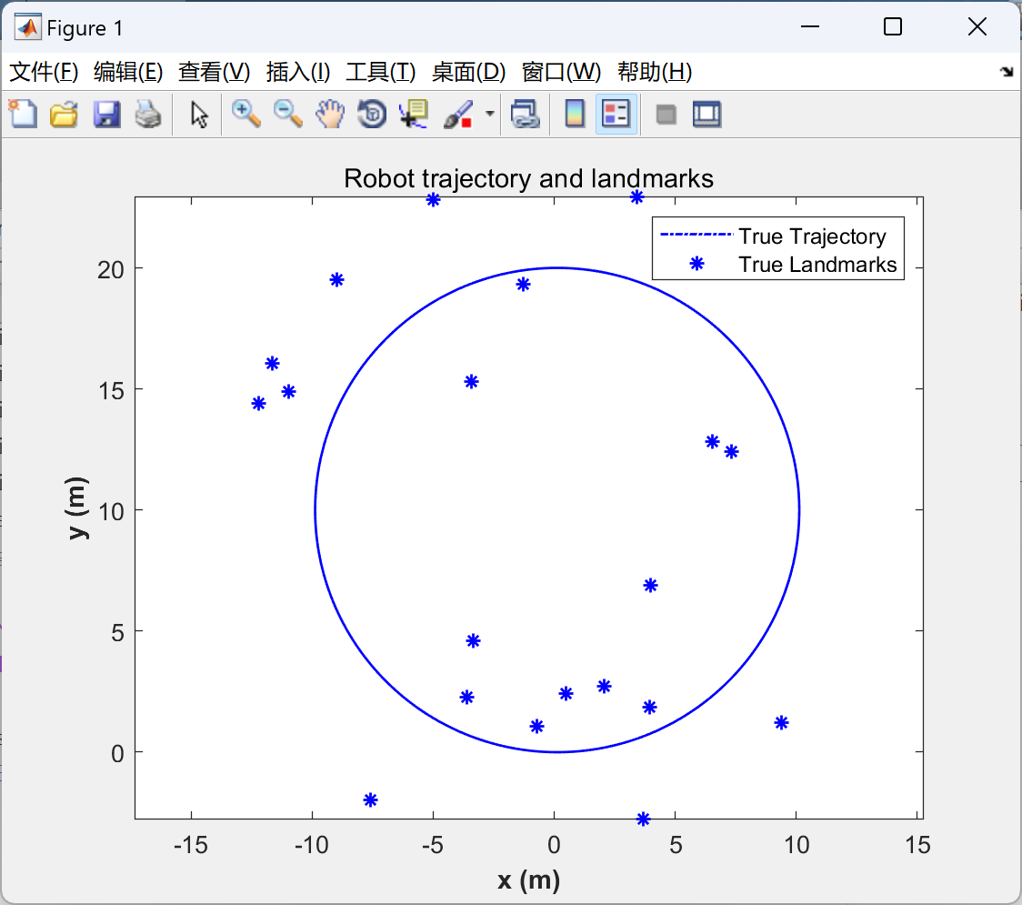This screenshot has height=905, width=1022.
Task: Click the Show Plot Tools and Dock icon
Action: pyautogui.click(x=706, y=114)
